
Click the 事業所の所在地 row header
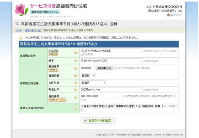pos(33,84)
